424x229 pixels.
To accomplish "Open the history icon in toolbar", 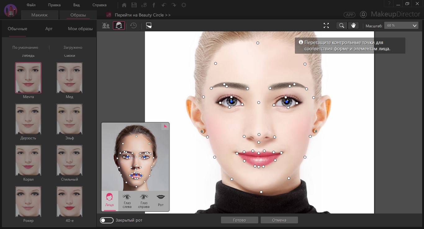I will [x=133, y=26].
